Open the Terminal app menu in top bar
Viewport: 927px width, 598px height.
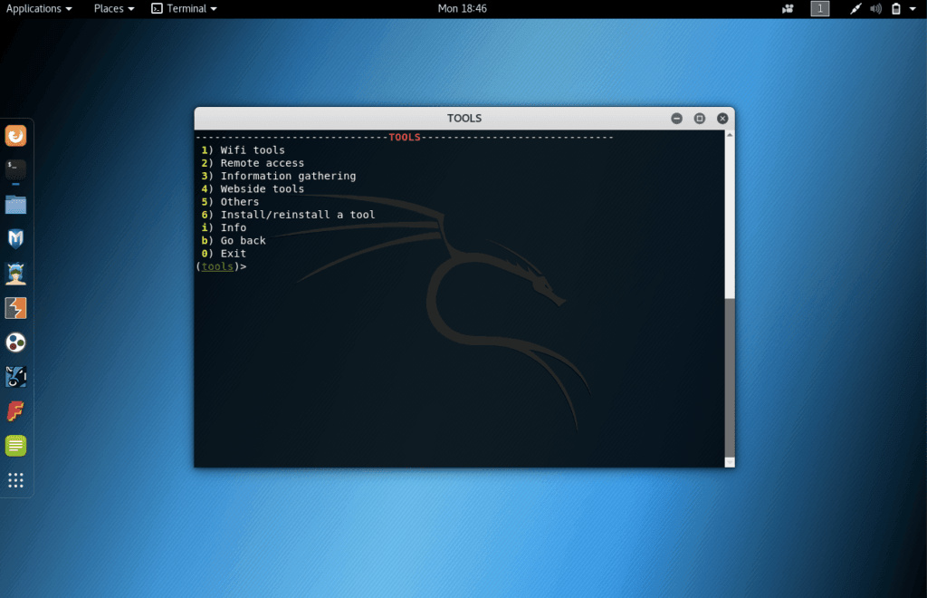(184, 9)
